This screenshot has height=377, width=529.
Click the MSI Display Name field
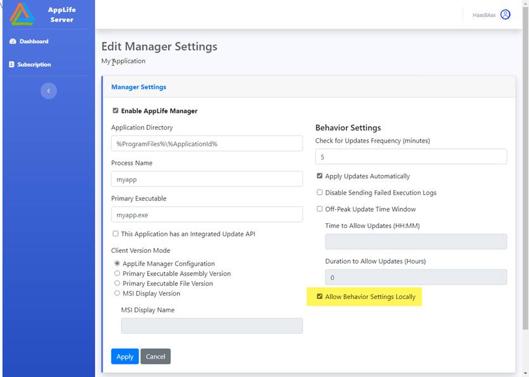(212, 326)
